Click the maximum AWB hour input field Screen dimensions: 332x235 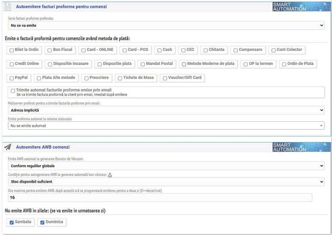160,197
